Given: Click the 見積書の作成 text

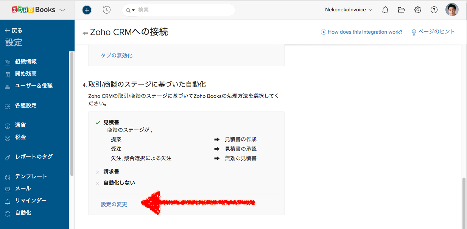Looking at the screenshot, I should [x=241, y=139].
